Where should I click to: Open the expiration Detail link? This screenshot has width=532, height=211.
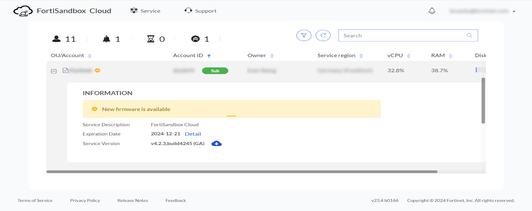(x=193, y=134)
